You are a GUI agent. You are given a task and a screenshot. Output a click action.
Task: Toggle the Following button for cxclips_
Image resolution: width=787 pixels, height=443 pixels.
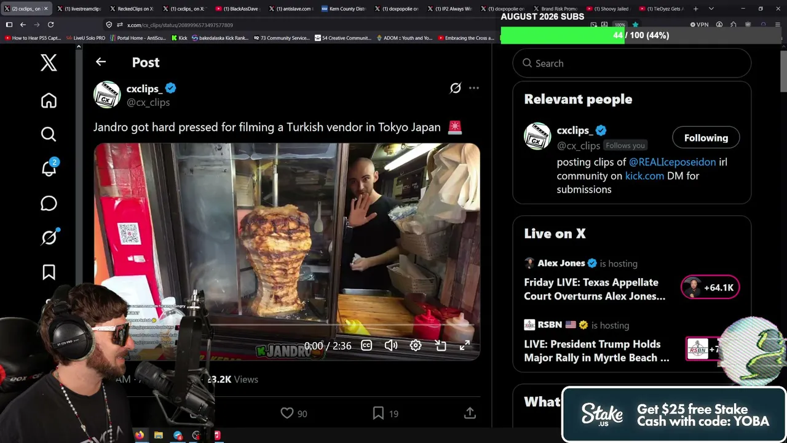click(x=706, y=138)
